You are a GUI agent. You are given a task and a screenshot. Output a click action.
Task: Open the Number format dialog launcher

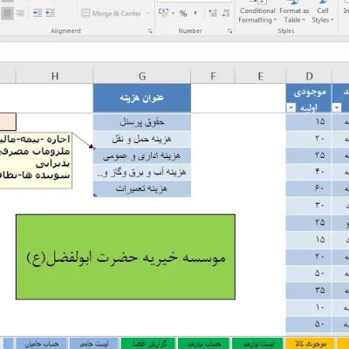pyautogui.click(x=229, y=31)
